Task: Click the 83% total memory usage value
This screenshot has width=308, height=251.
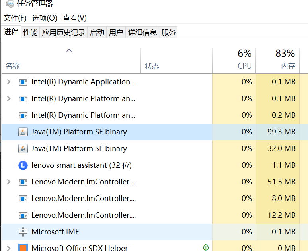Action: click(285, 53)
